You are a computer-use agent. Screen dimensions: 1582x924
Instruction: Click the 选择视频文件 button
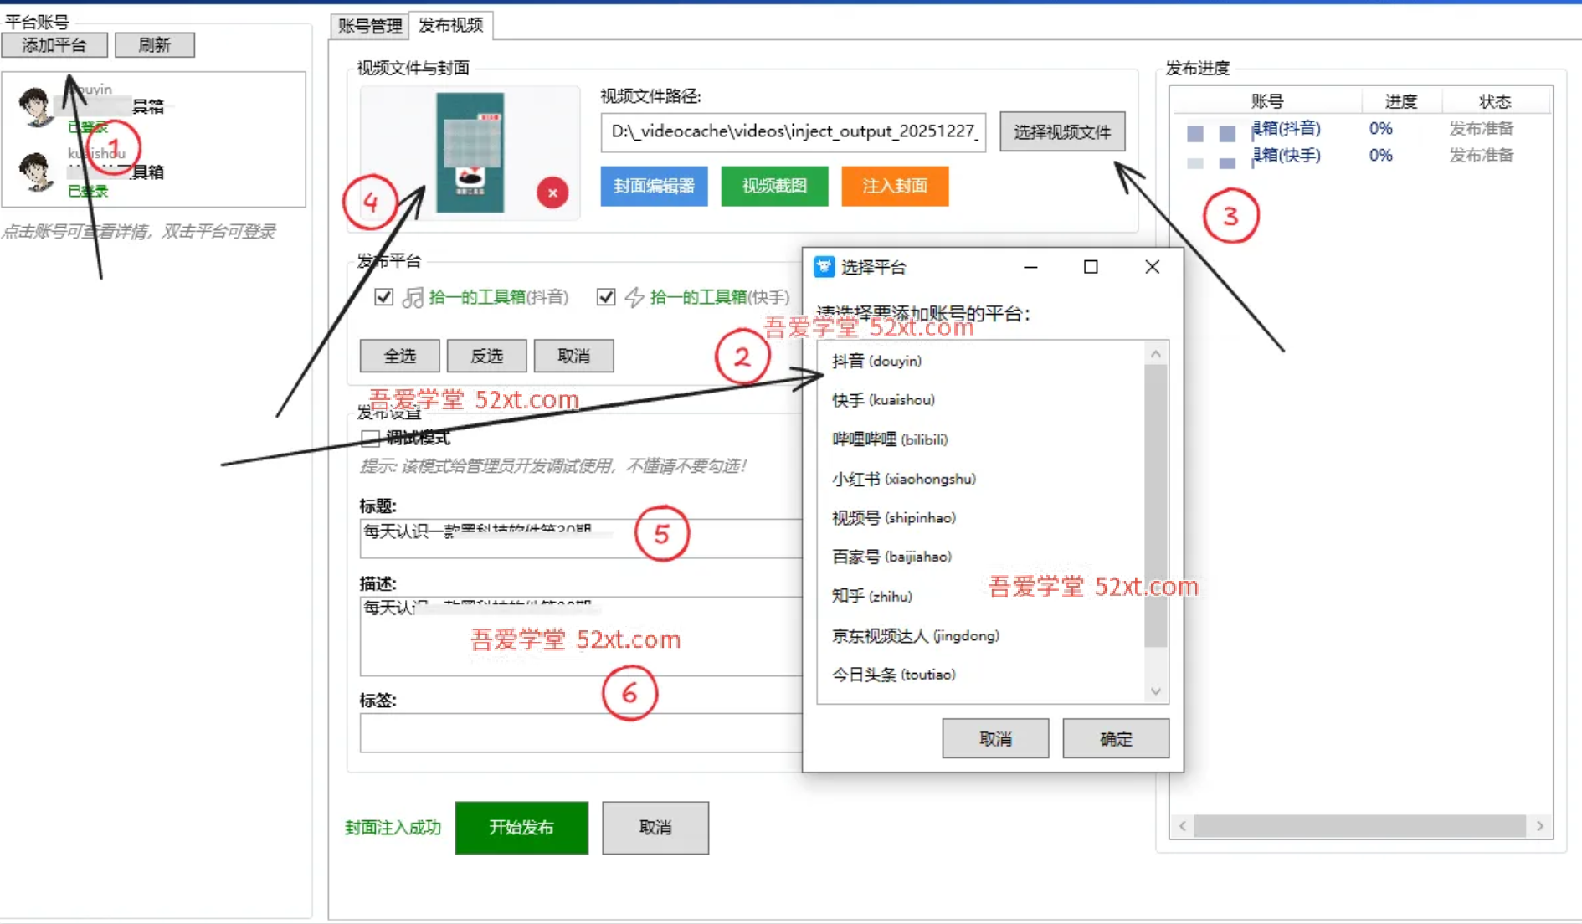click(x=1061, y=131)
